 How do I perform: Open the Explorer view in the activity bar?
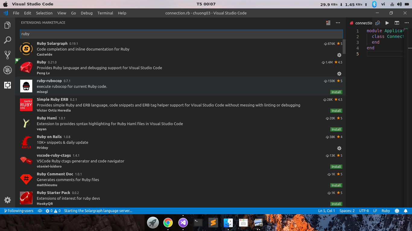pyautogui.click(x=8, y=26)
